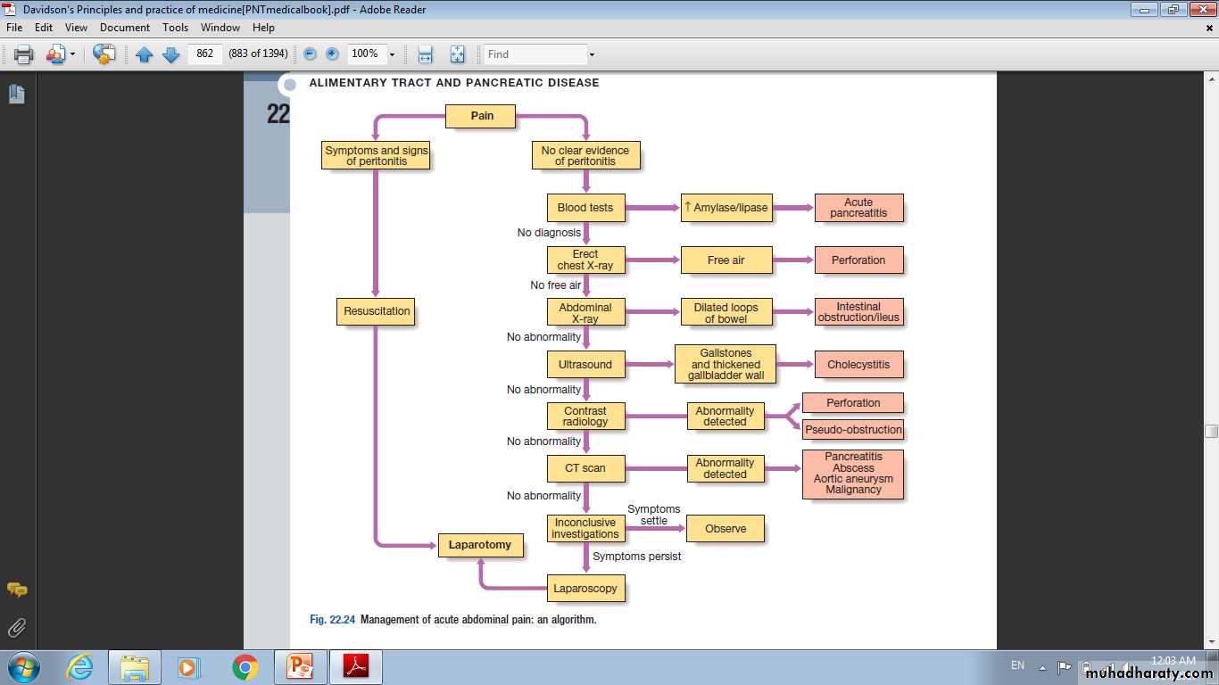The width and height of the screenshot is (1219, 685).
Task: Open the Tools menu
Action: pos(175,28)
